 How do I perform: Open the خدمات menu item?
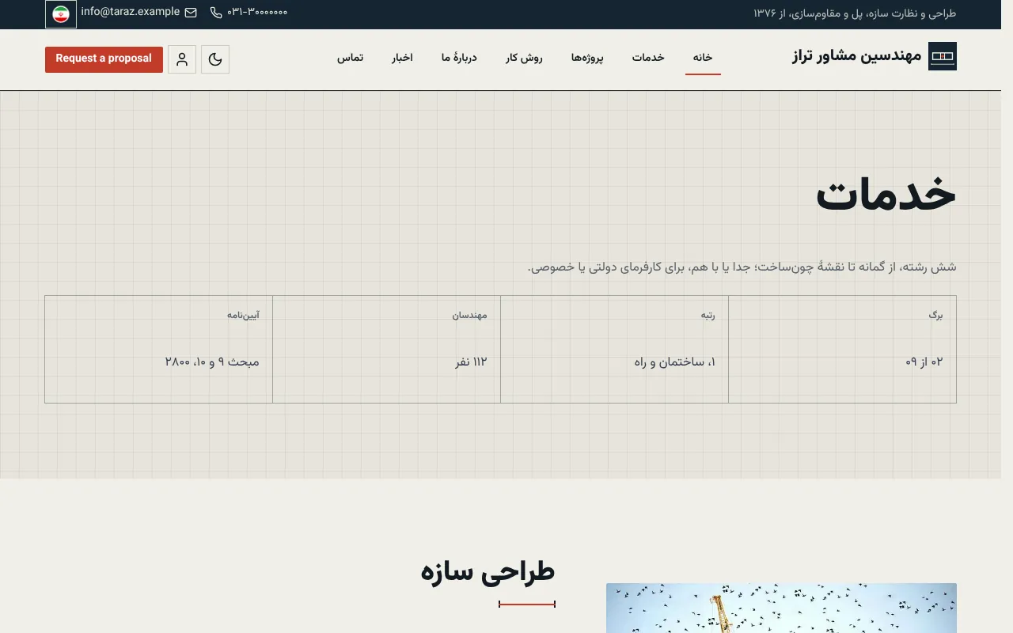pos(648,58)
